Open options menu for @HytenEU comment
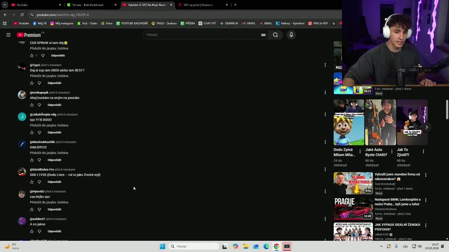The height and width of the screenshot is (252, 449). (x=325, y=191)
